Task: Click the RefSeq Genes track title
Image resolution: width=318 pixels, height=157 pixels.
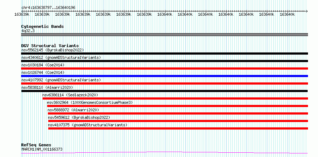Action: 36,145
